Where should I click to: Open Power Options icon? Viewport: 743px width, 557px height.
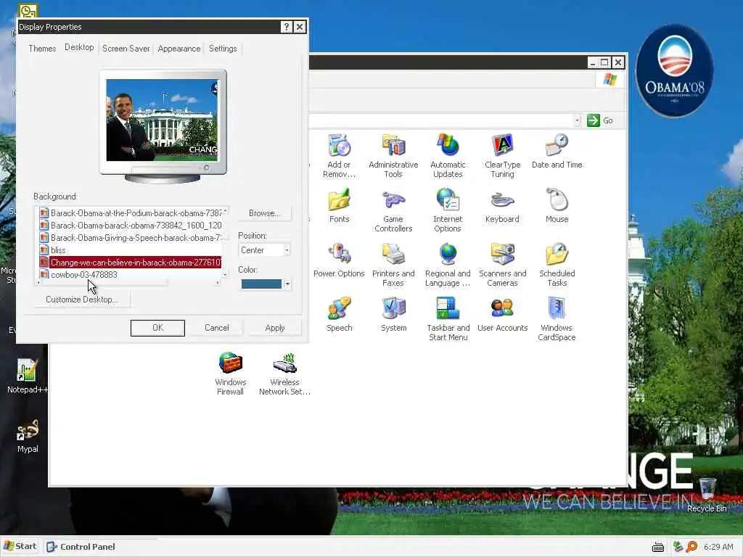pyautogui.click(x=339, y=260)
